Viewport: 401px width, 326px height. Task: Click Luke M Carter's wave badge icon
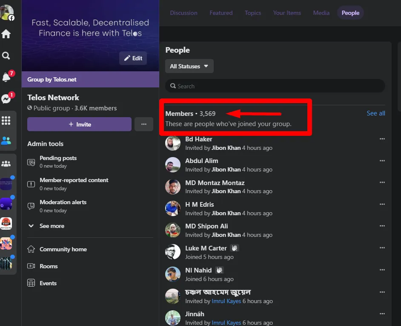point(235,248)
